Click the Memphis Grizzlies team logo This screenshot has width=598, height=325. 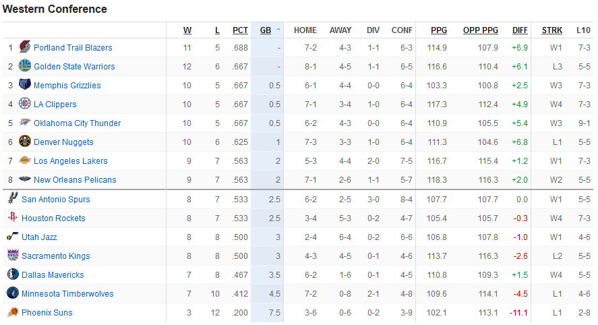(x=25, y=86)
